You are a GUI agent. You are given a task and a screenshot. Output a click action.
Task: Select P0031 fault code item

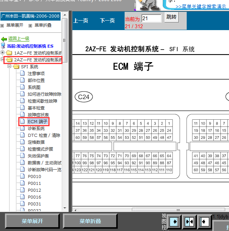click(34, 204)
